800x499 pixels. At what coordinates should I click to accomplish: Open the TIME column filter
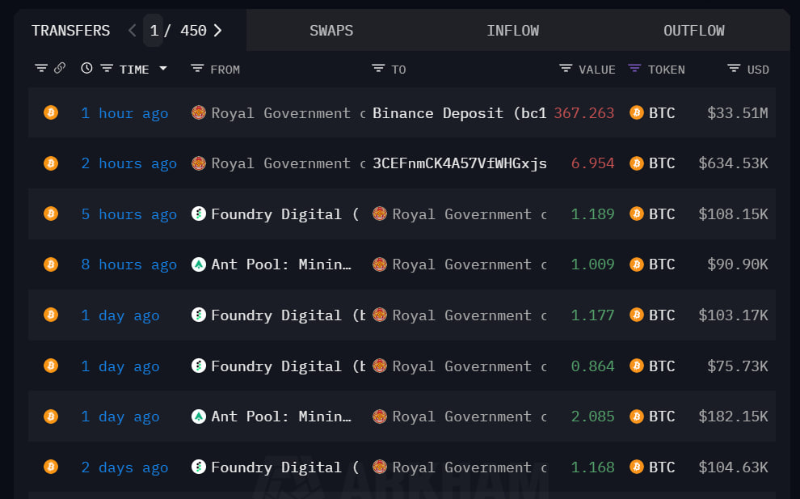pos(107,69)
